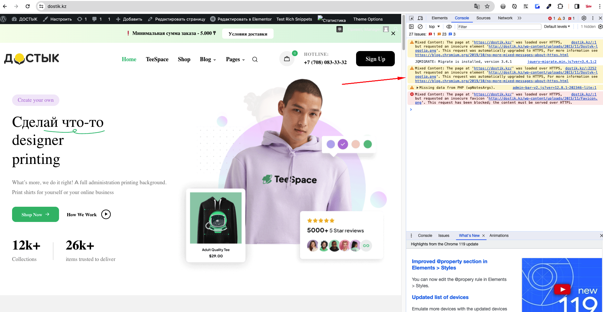Open the Shop navigation link
603x312 pixels.
[x=184, y=59]
